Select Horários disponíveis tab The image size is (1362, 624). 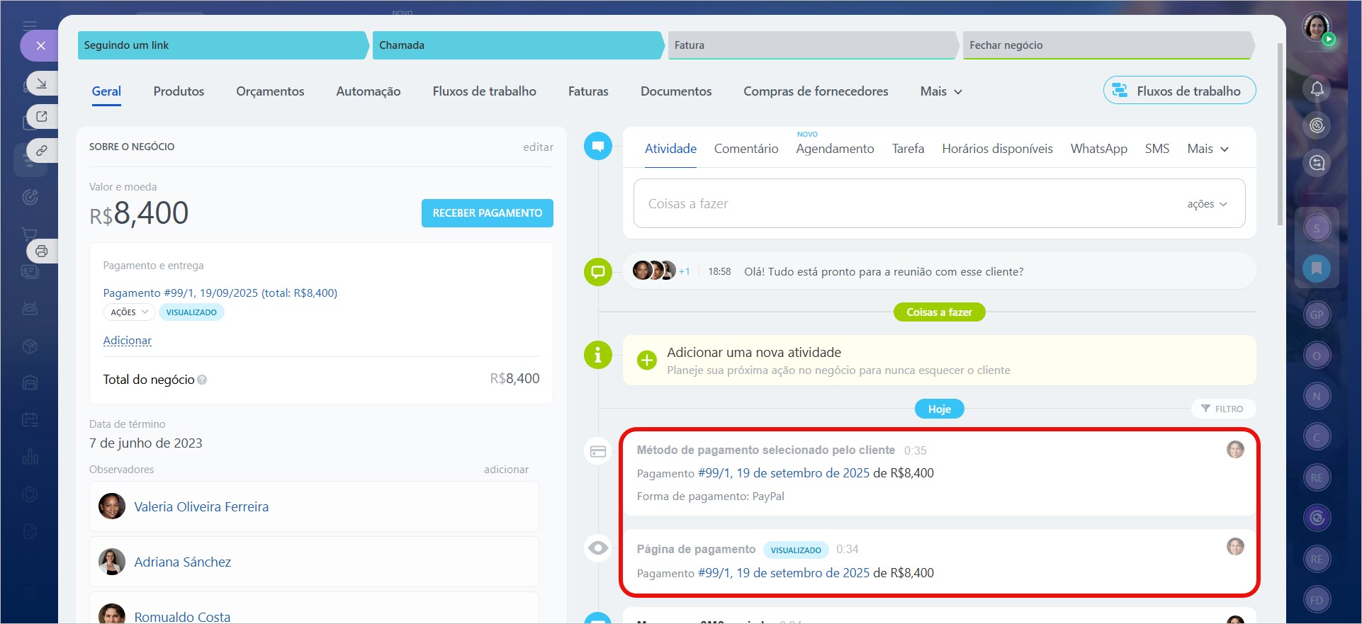click(x=997, y=149)
